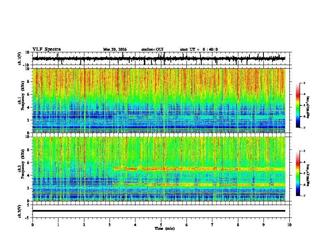Screen dimensions: 326x252
Task: Click the "-3" label on ch.1 colorbar
Action: 303,83
